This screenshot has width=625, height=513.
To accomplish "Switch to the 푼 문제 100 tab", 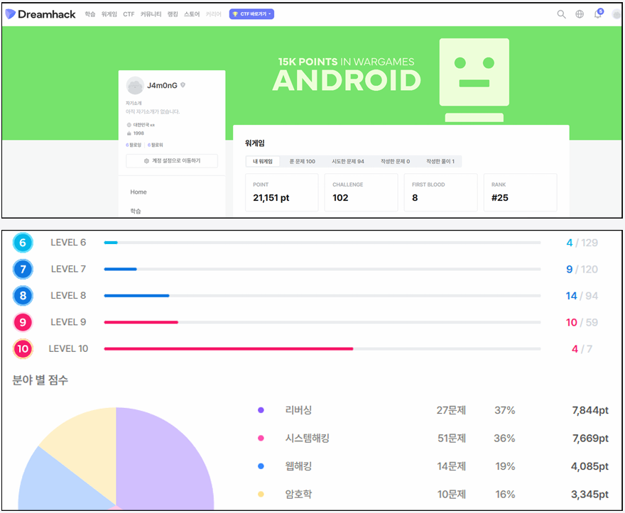I will pyautogui.click(x=302, y=162).
